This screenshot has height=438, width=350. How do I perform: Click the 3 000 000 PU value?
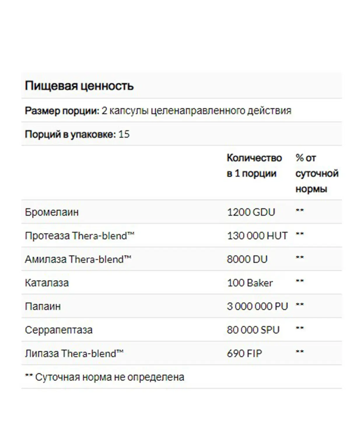[x=257, y=306]
